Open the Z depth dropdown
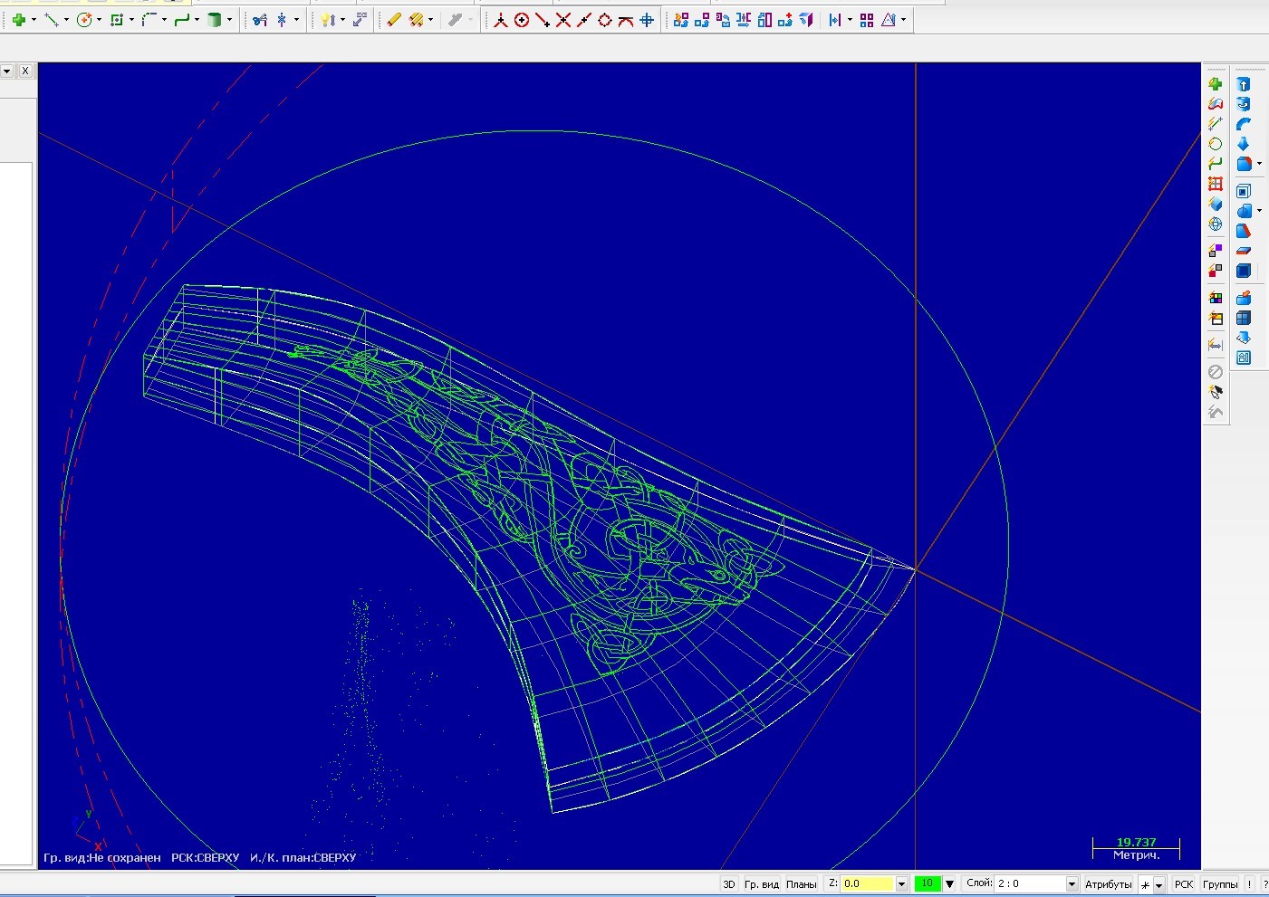This screenshot has height=897, width=1269. (x=901, y=884)
